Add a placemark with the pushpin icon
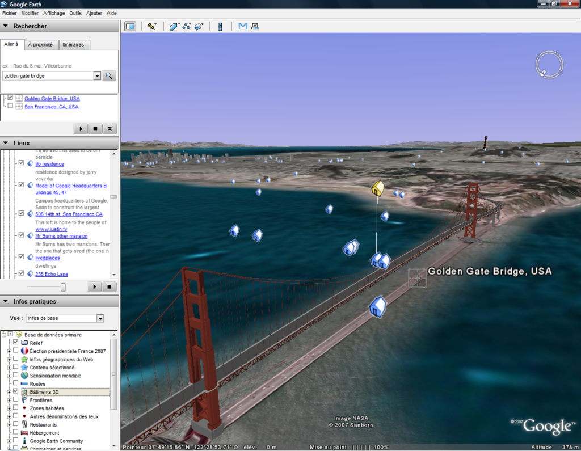Screen dimensions: 581x451 point(152,26)
